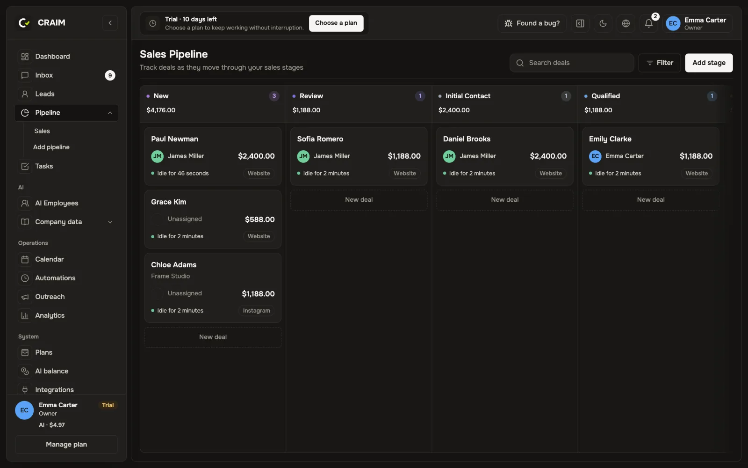Screen dimensions: 748x468
Task: Click the Found a bug? button
Action: 532,23
